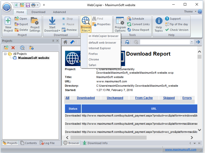Click the Check Version button
The image size is (205, 153).
176,30
